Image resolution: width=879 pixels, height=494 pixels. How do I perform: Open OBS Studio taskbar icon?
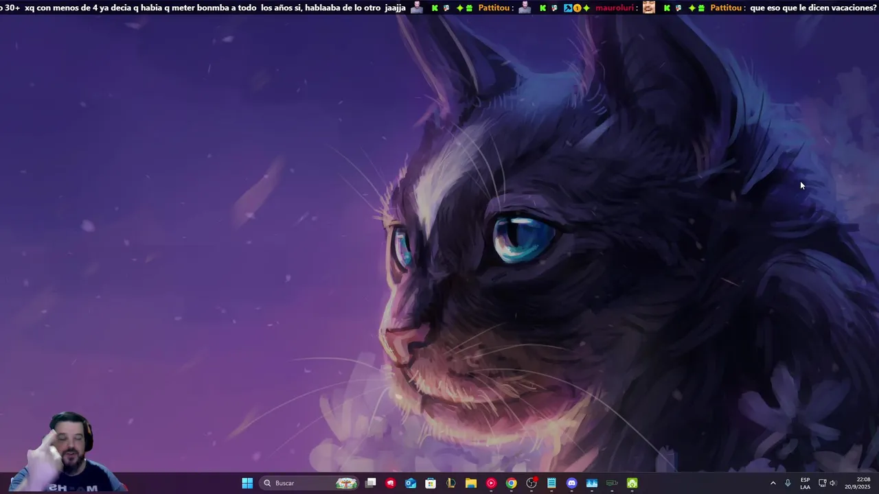(x=532, y=483)
